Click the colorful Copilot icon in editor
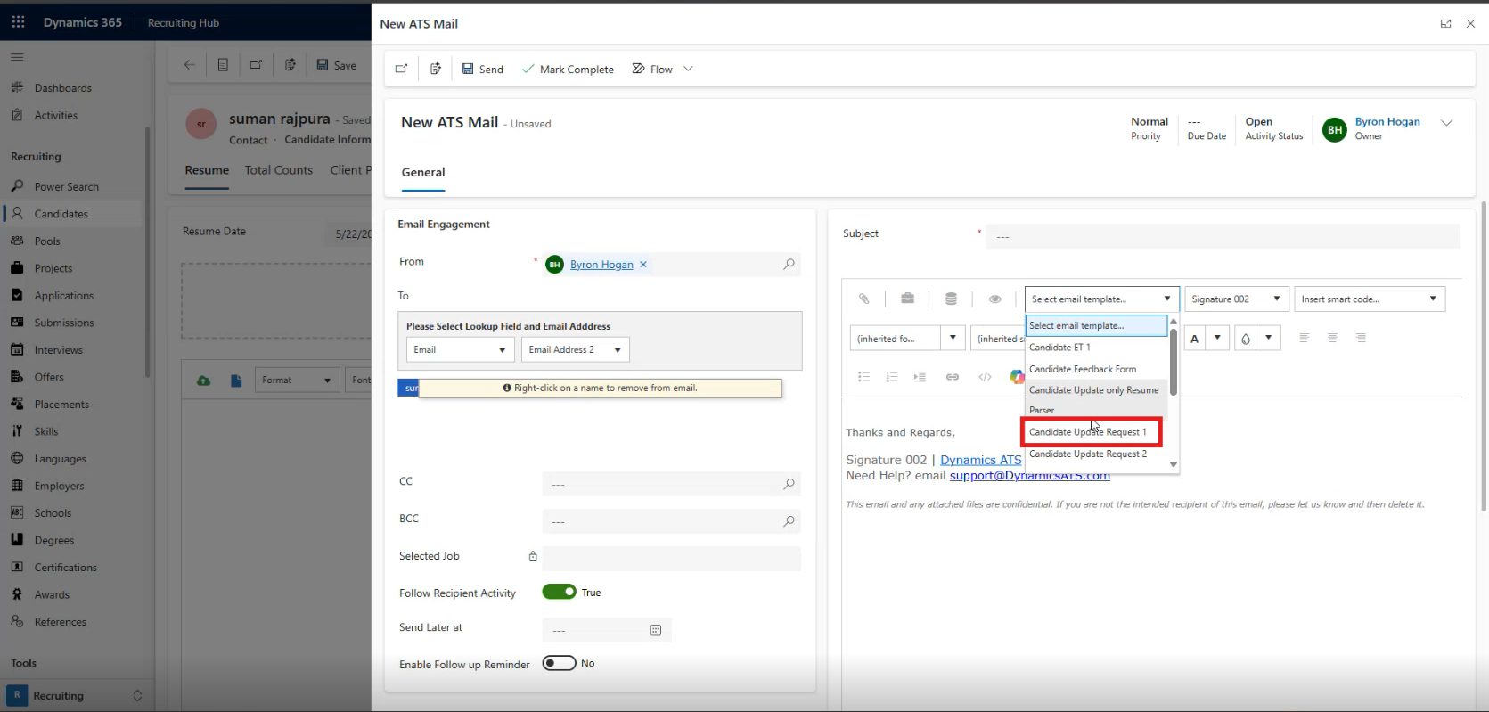This screenshot has width=1489, height=712. (1016, 377)
